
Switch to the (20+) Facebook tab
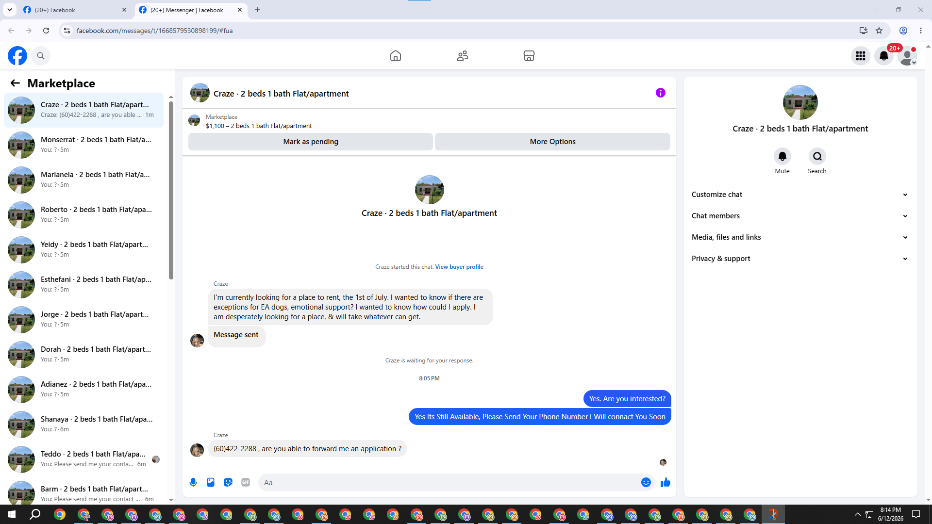pos(75,10)
